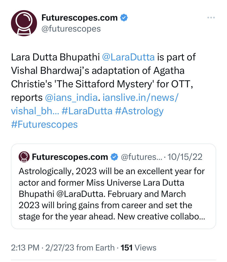
Task: Click the 10/15/22 date on the quoted tweet
Action: tap(185, 157)
